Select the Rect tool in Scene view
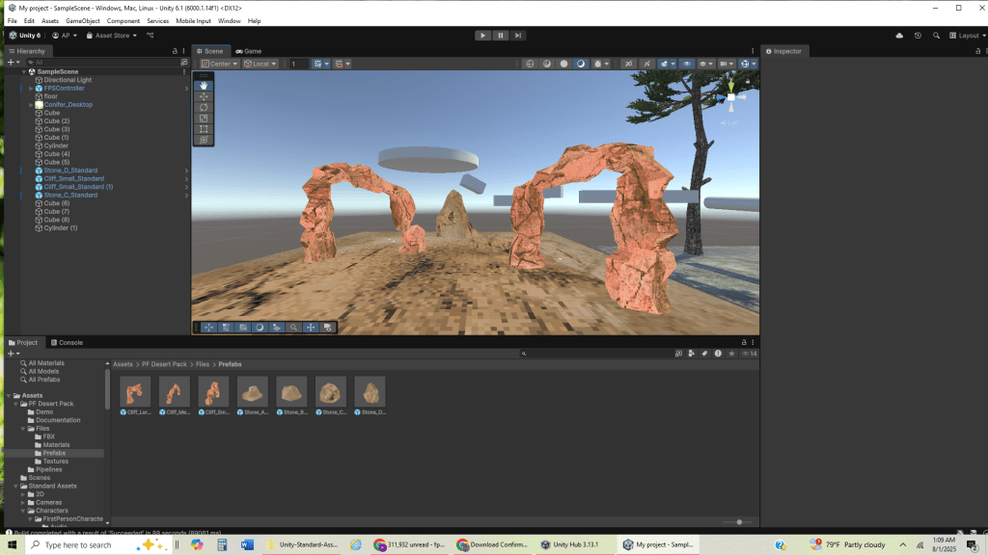988x555 pixels. [x=204, y=129]
